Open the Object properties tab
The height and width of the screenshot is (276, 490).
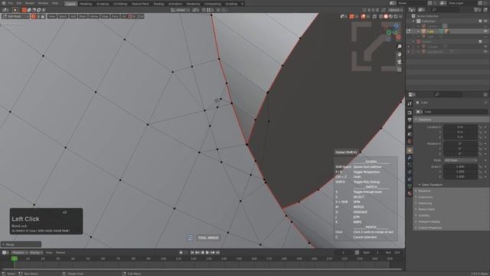coord(410,150)
